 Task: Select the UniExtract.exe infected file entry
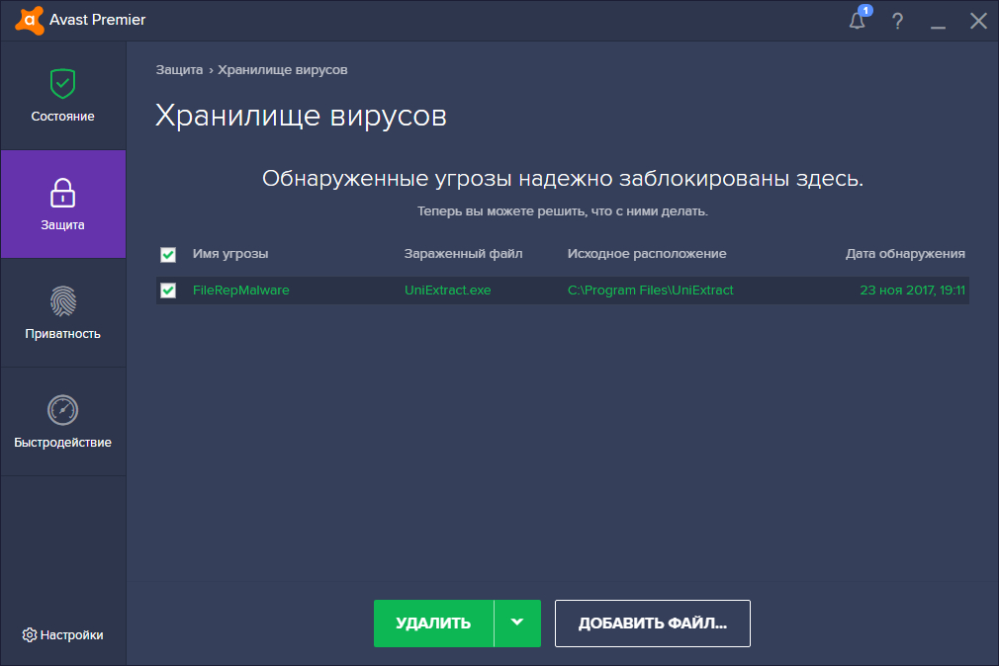[x=447, y=291]
